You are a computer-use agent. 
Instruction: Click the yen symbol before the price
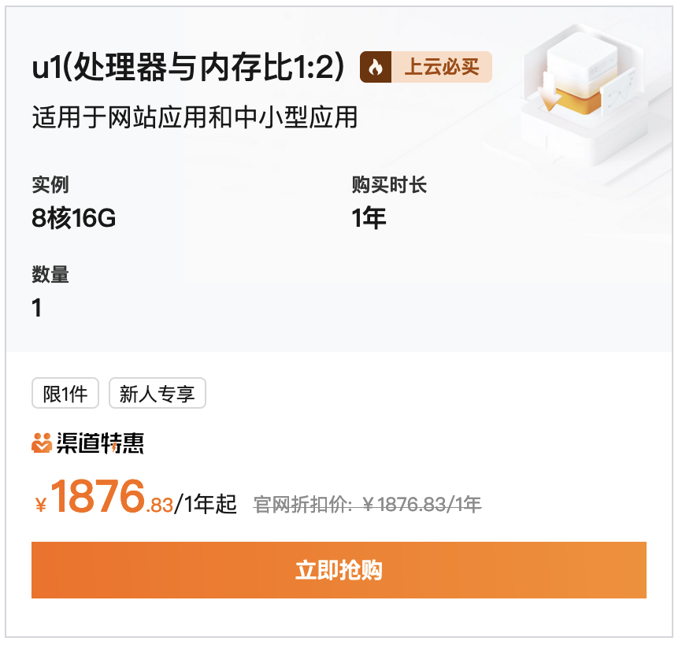41,505
